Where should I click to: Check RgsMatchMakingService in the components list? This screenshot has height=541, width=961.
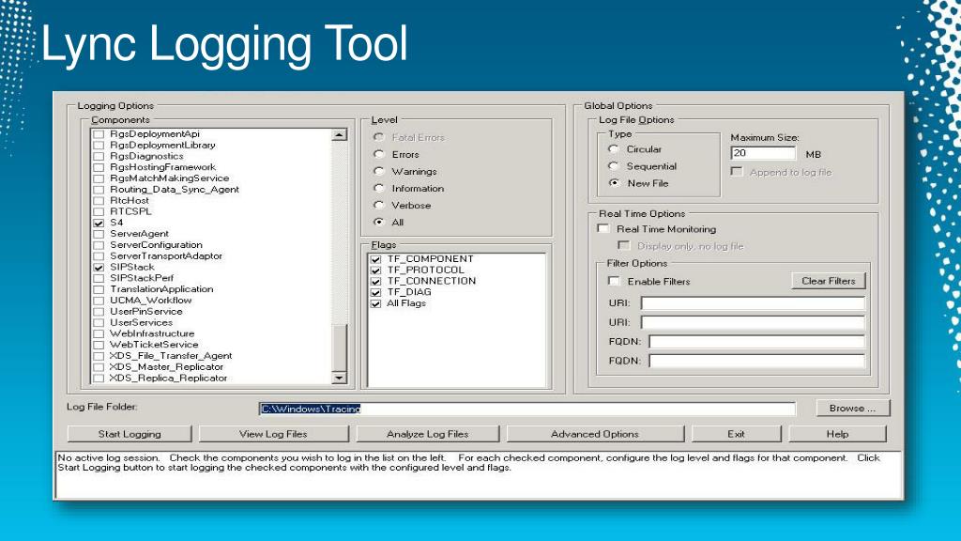tap(99, 178)
